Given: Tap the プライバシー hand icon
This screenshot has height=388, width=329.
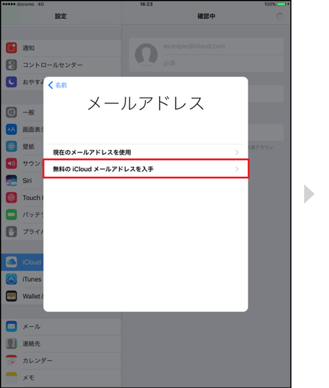Looking at the screenshot, I should tap(12, 232).
